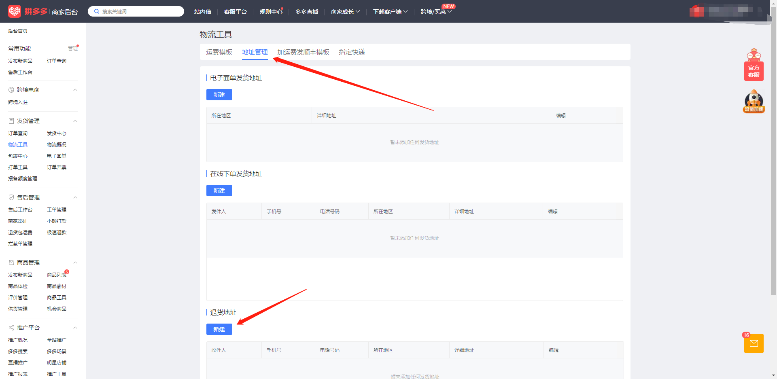Image resolution: width=777 pixels, height=379 pixels.
Task: Open 报备额度管理 in the sidebar
Action: [23, 179]
